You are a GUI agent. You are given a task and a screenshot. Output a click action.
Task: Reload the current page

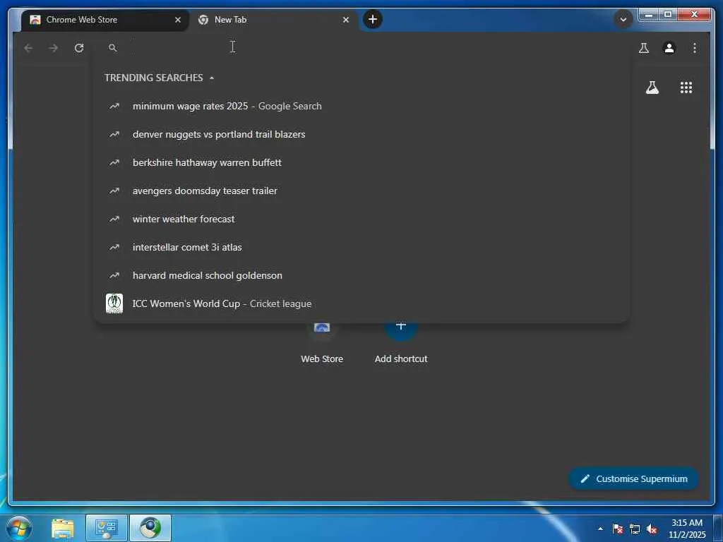[x=79, y=48]
